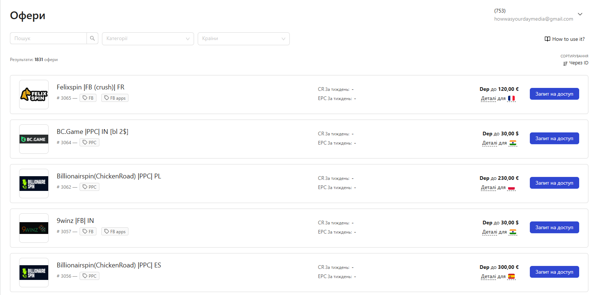Click the Felixspin offer logo

(34, 95)
